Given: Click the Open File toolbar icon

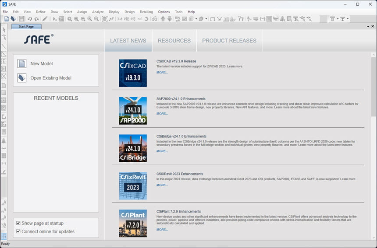Looking at the screenshot, I should (x=13, y=19).
